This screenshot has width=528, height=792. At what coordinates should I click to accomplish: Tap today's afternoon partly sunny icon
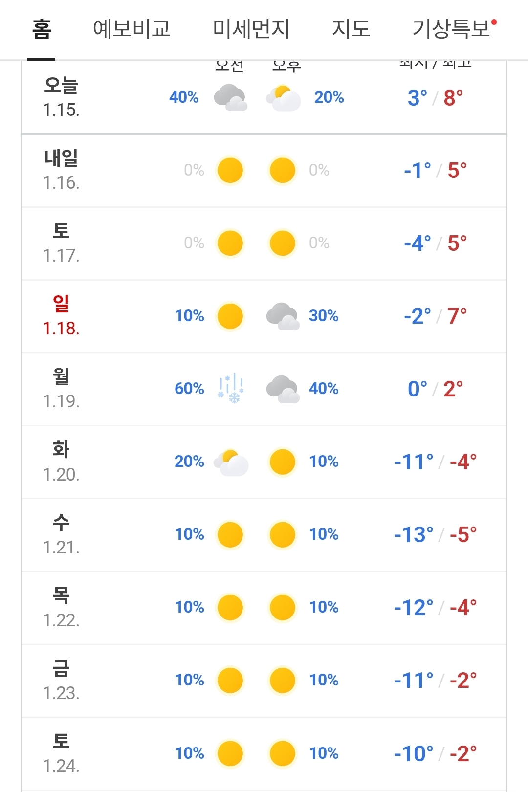[x=283, y=98]
